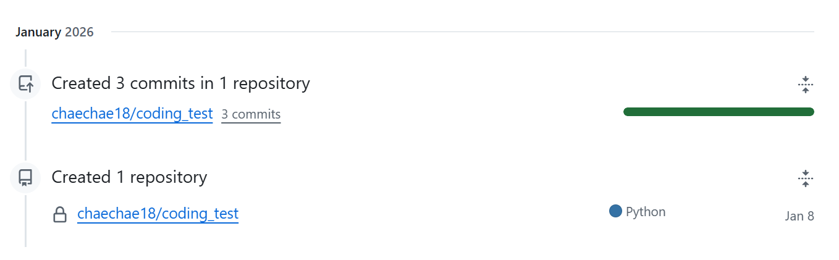This screenshot has width=839, height=260.
Task: Click the Created 1 repository heading
Action: point(129,177)
